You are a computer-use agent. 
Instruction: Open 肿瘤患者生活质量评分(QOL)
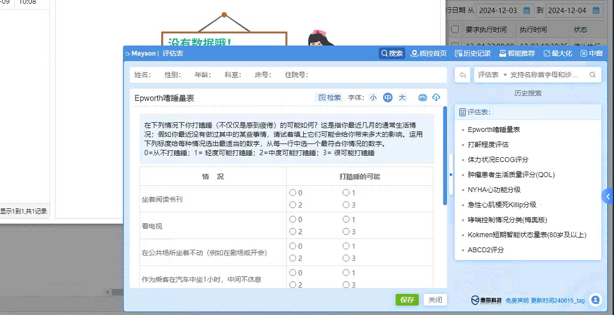point(511,175)
